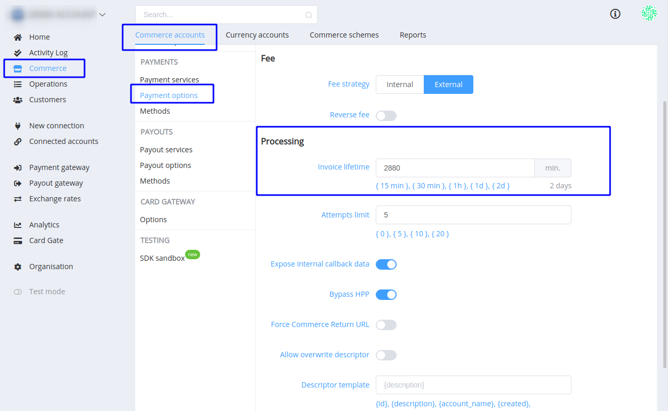Screen dimensions: 668x411
Task: Enable Force Commerce Return URL toggle
Action: tap(386, 325)
